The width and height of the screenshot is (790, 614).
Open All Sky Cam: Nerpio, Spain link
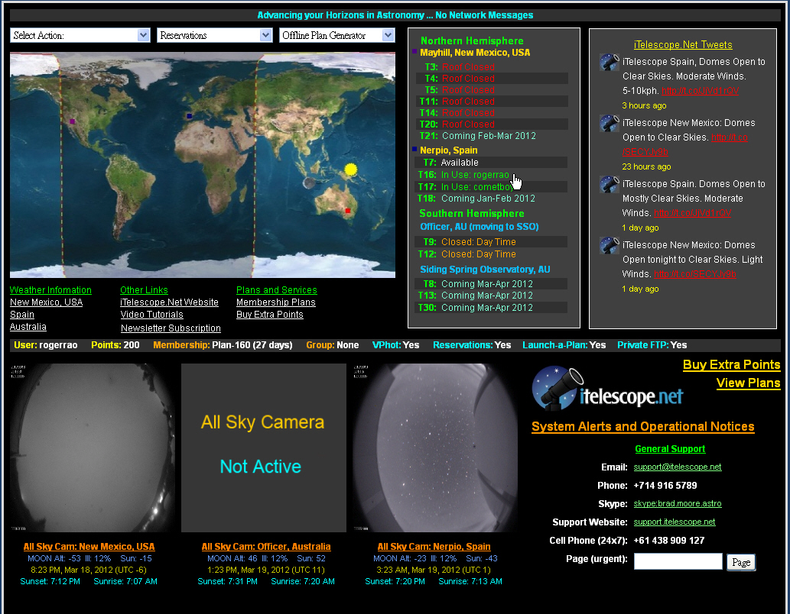click(x=434, y=547)
